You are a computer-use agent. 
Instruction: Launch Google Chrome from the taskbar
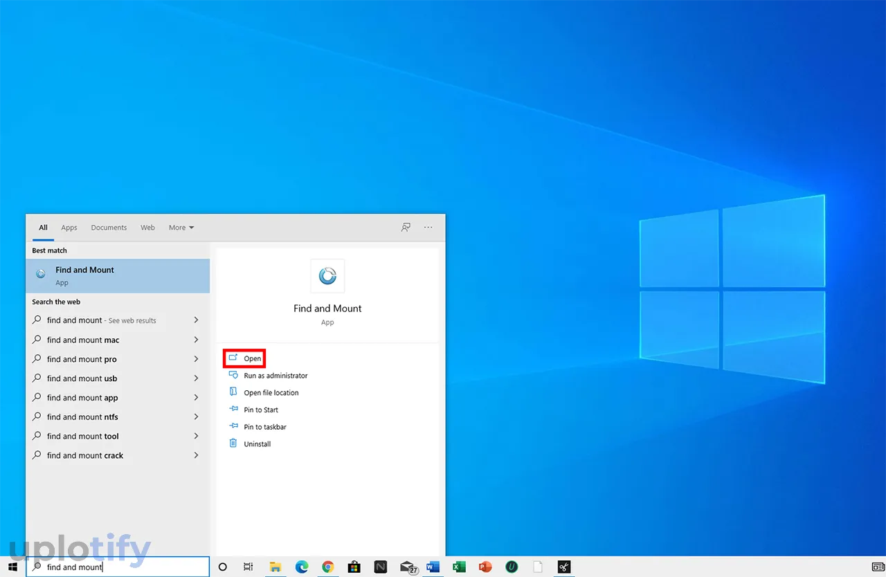click(328, 567)
